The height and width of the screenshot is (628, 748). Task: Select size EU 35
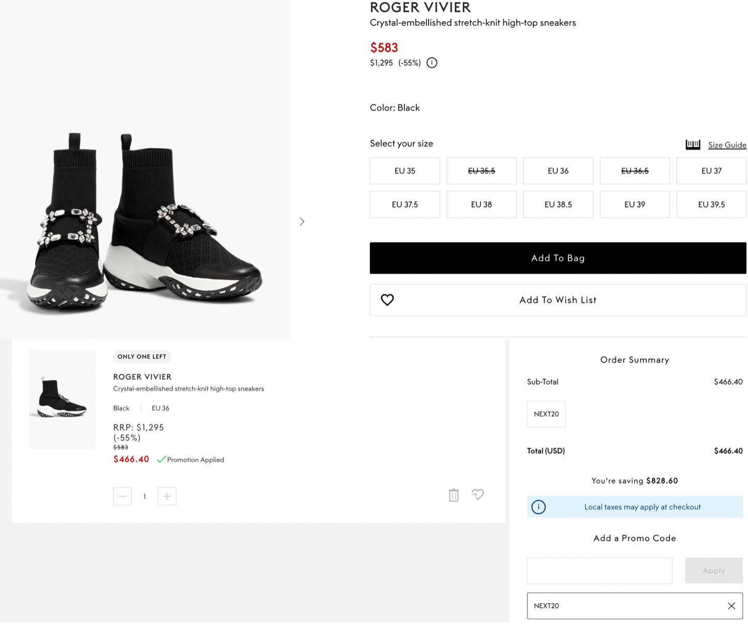[x=404, y=171]
